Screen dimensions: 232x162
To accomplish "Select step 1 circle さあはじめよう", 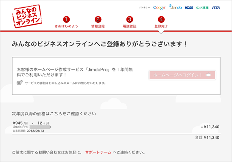I will pos(66,19).
